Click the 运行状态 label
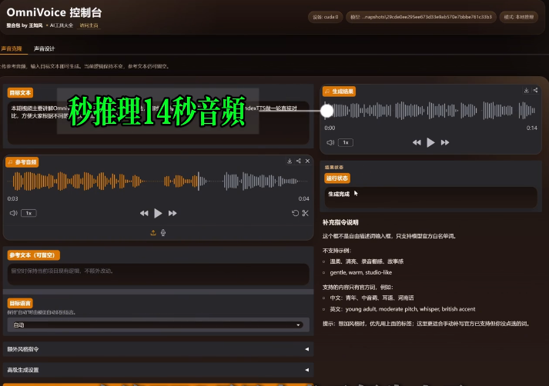This screenshot has height=386, width=549. (336, 178)
